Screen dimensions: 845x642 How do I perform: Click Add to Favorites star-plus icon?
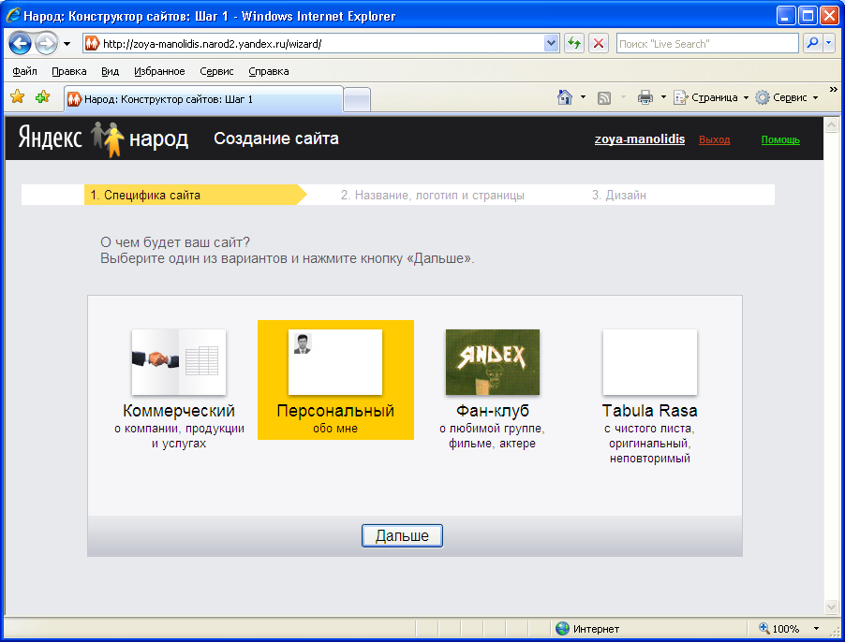[x=42, y=97]
